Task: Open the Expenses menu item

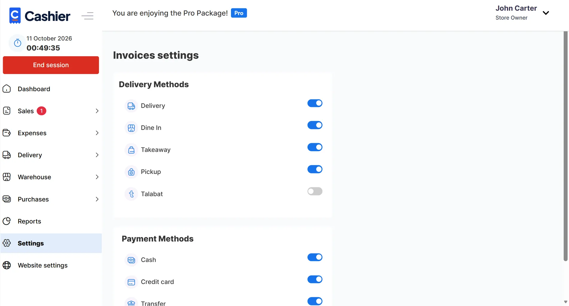Action: (x=51, y=133)
